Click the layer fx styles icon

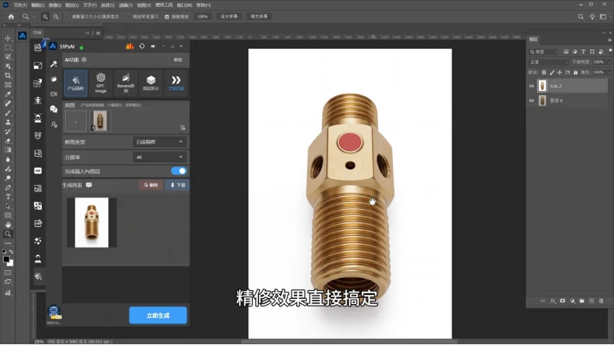pyautogui.click(x=553, y=301)
